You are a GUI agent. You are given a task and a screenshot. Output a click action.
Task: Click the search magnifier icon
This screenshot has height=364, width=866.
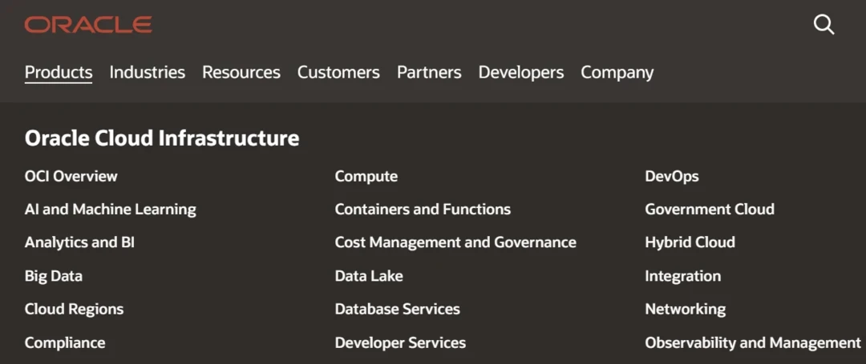click(x=824, y=25)
